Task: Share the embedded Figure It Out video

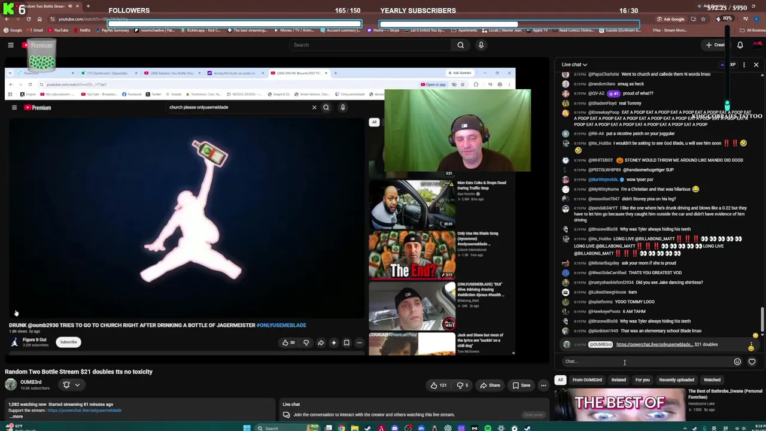Action: pos(321,343)
